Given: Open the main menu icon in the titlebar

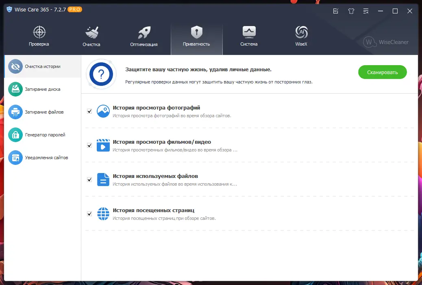Looking at the screenshot, I should coord(366,11).
